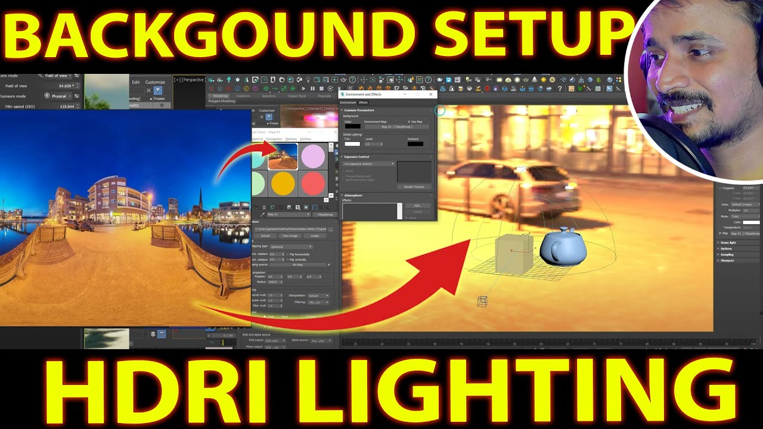
Task: Click the Radius 1000.0 input field
Action: 275,282
